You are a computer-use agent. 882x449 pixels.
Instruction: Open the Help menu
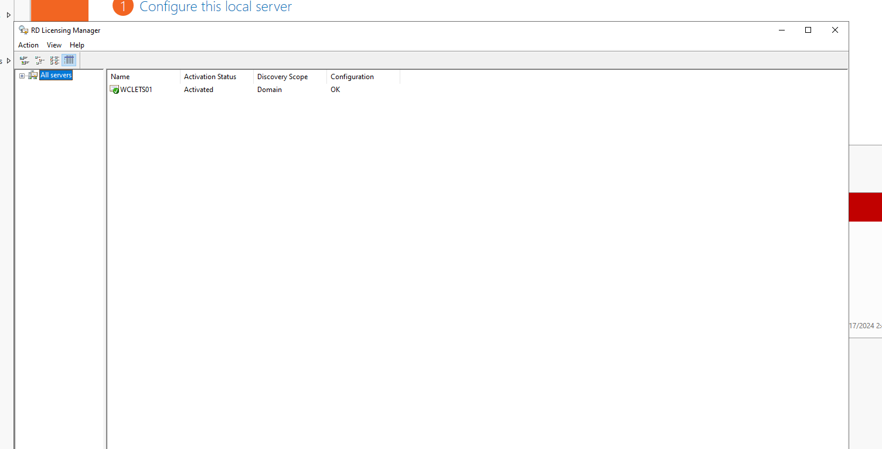coord(77,45)
